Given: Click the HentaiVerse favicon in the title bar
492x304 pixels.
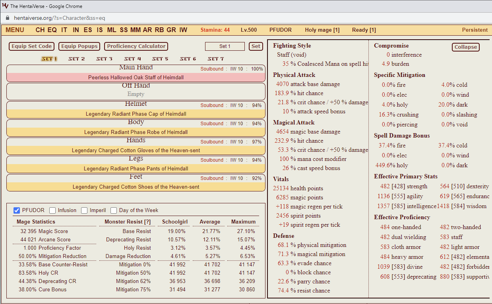Looking at the screenshot, I should pyautogui.click(x=5, y=6).
